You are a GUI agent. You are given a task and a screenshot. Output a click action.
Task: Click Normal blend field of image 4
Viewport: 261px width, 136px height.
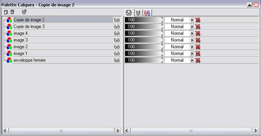tap(177, 33)
